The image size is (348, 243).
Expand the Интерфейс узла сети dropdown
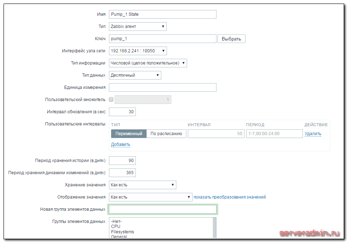coord(138,51)
